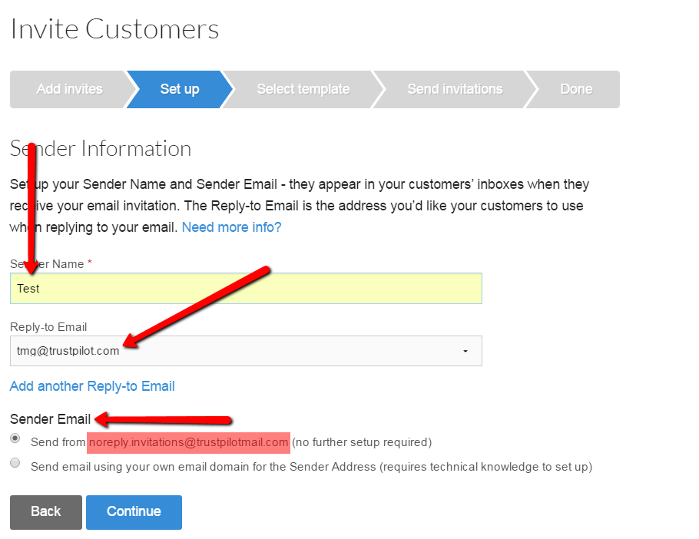
Task: Select Send from noreply.invitations radio button
Action: [x=15, y=438]
